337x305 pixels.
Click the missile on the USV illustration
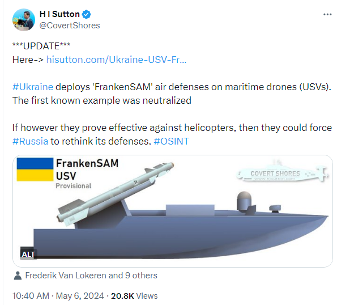tap(115, 192)
